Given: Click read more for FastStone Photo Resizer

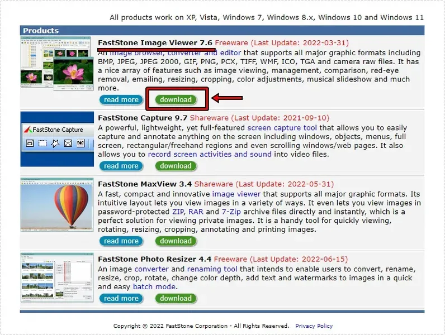Looking at the screenshot, I should click(121, 299).
